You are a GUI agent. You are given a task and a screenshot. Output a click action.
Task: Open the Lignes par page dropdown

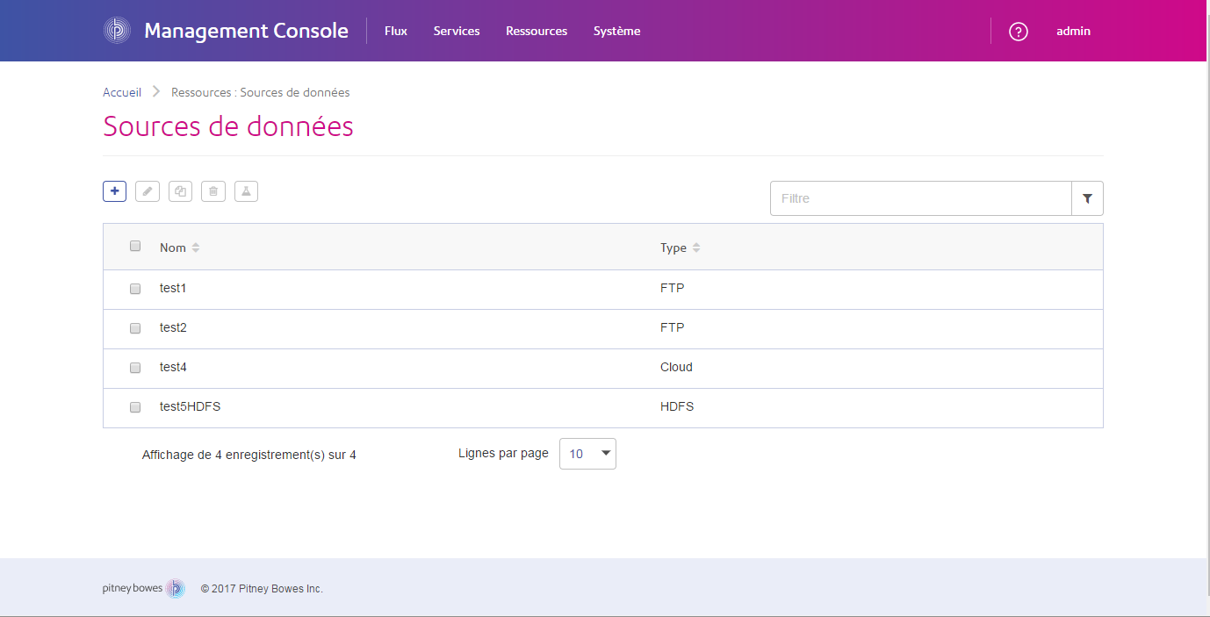[x=587, y=454]
